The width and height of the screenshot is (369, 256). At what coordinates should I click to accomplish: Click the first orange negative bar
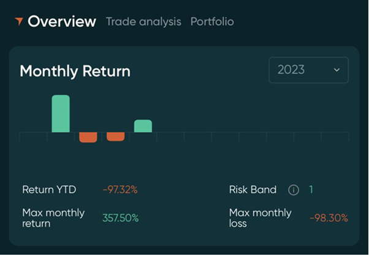click(88, 137)
